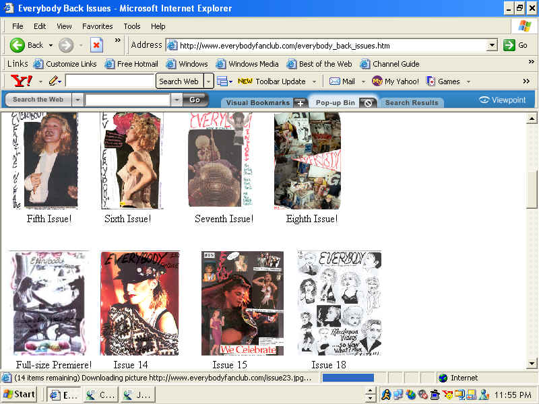
Task: Click the black computer monitor tray icon
Action: [435, 395]
